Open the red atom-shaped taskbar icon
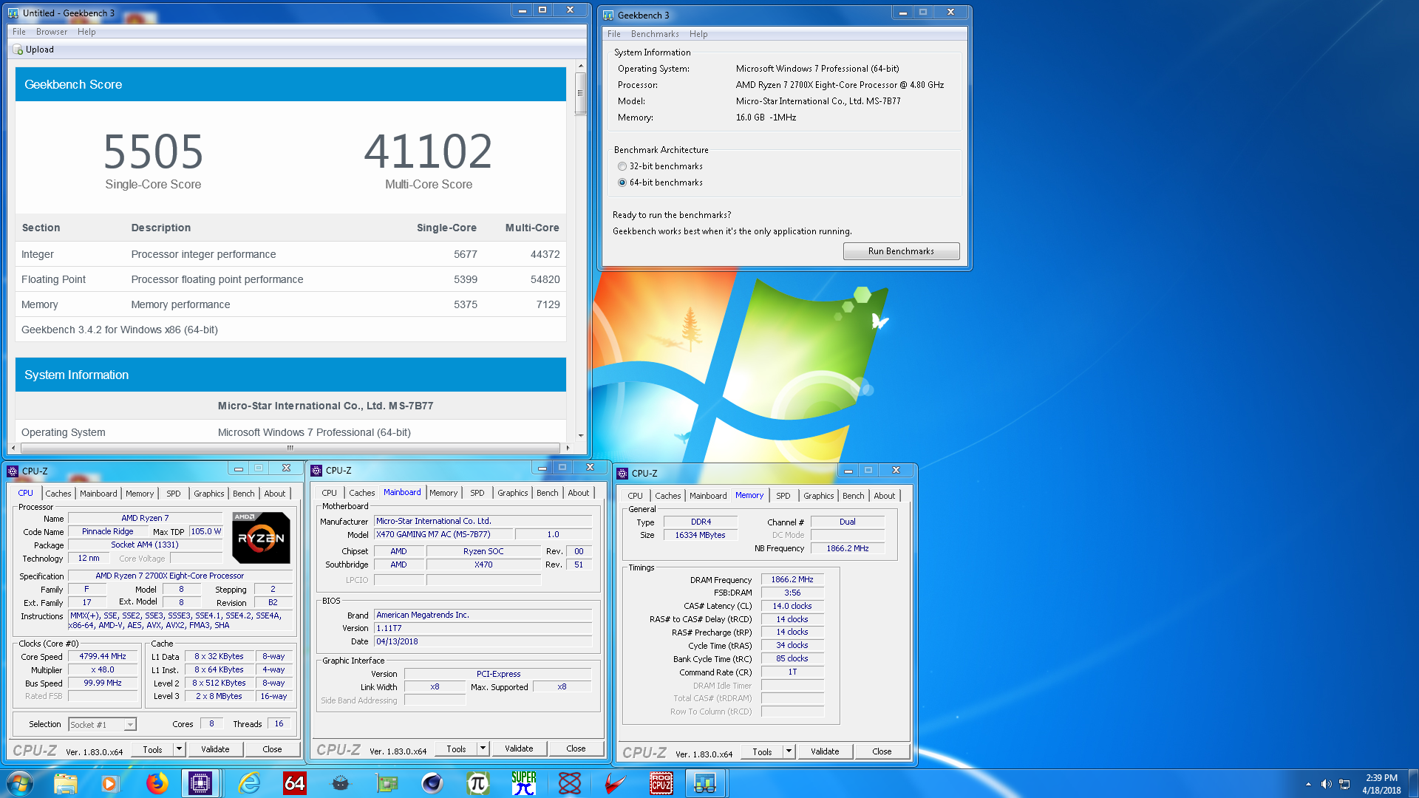Viewport: 1419px width, 798px height. [x=570, y=783]
